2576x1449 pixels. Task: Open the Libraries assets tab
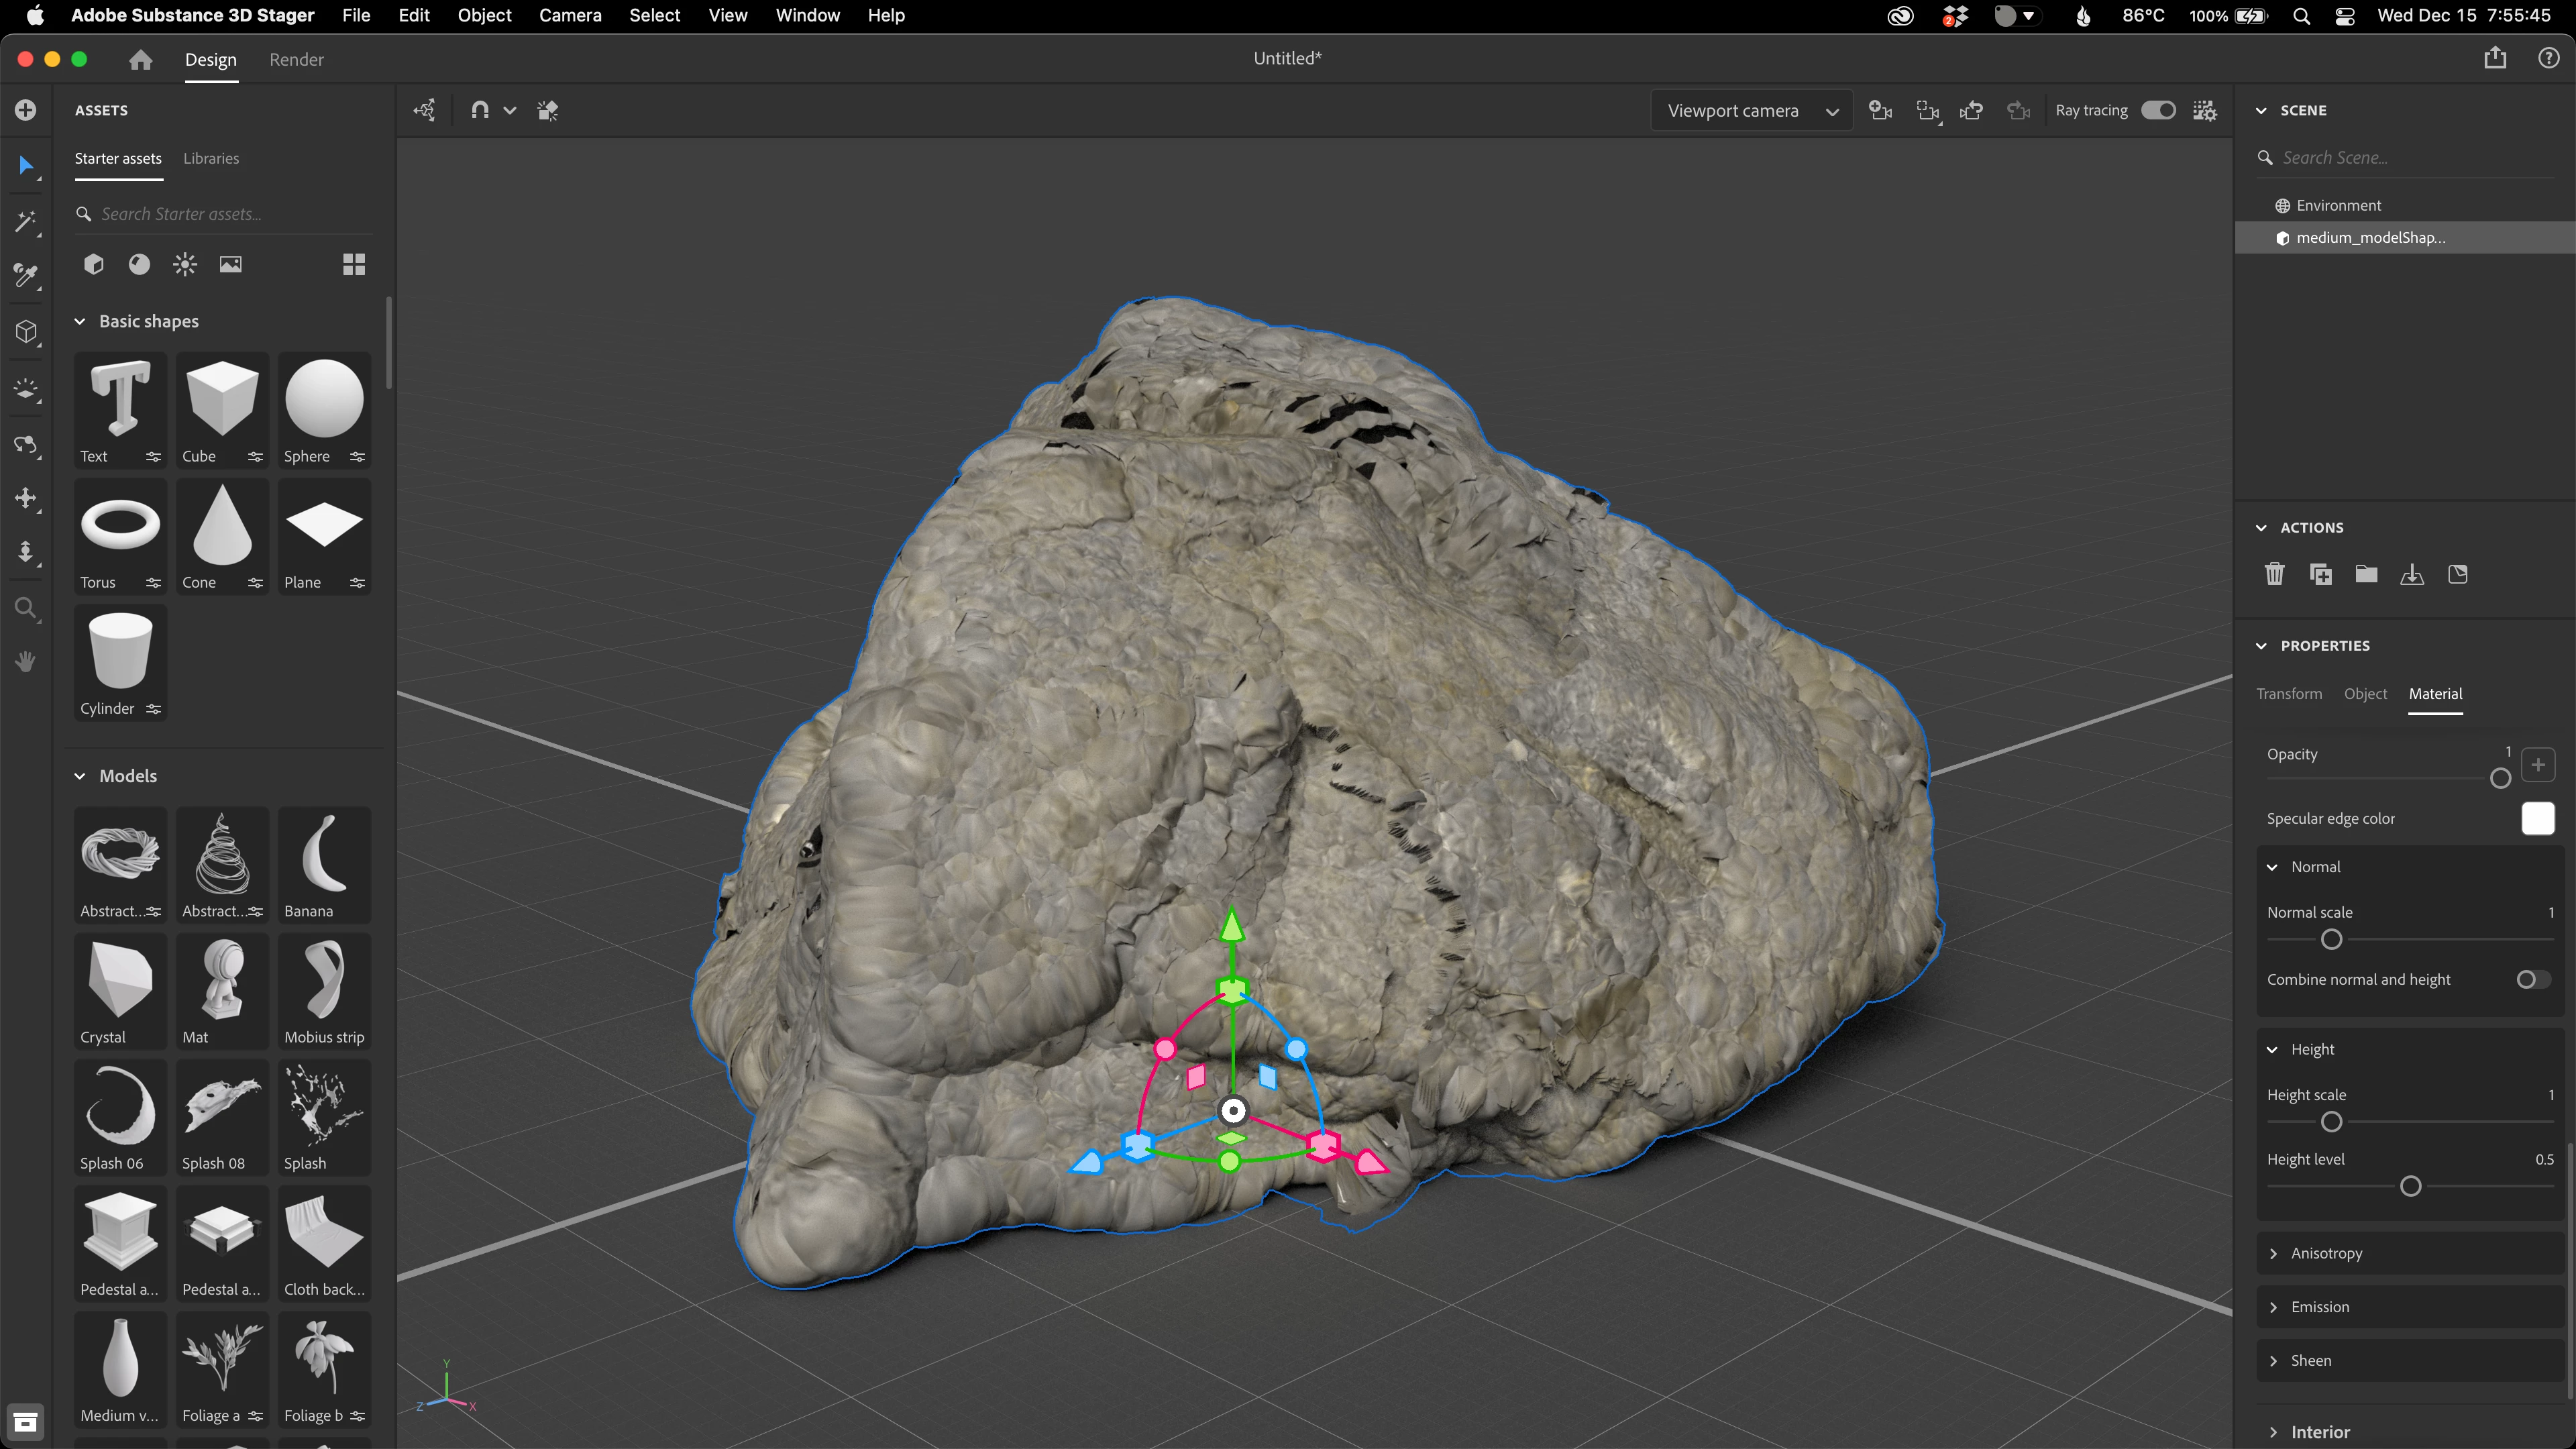click(x=211, y=158)
